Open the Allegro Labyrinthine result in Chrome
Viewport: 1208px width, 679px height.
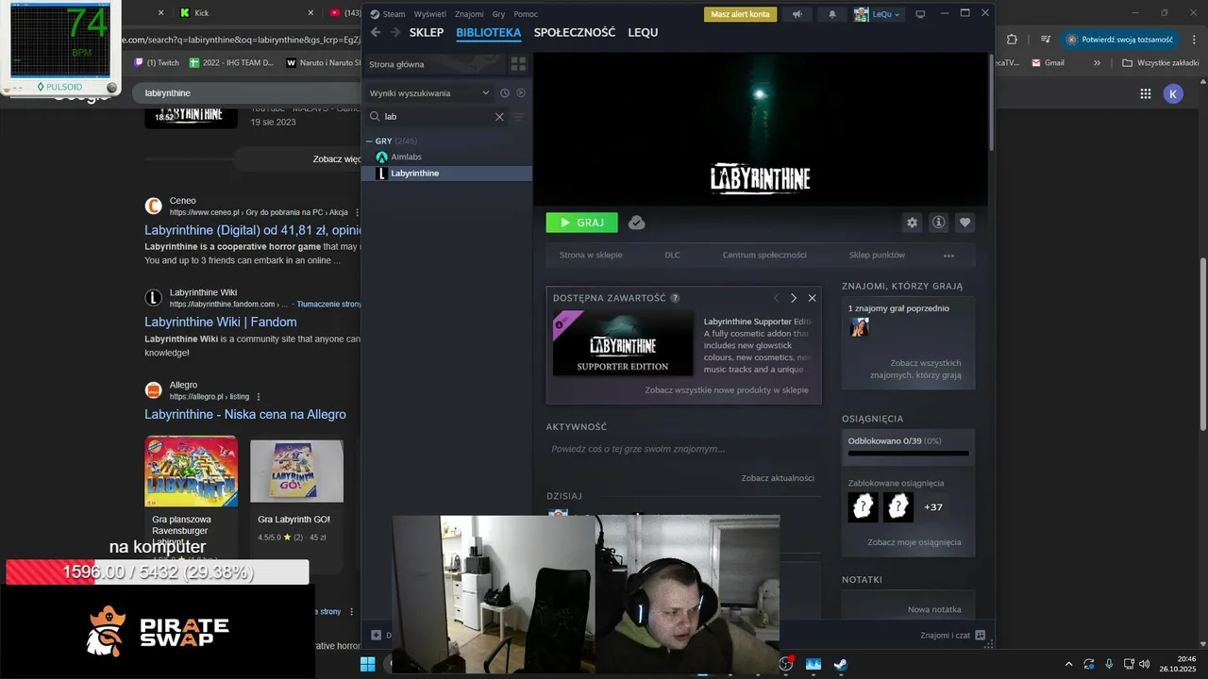245,414
